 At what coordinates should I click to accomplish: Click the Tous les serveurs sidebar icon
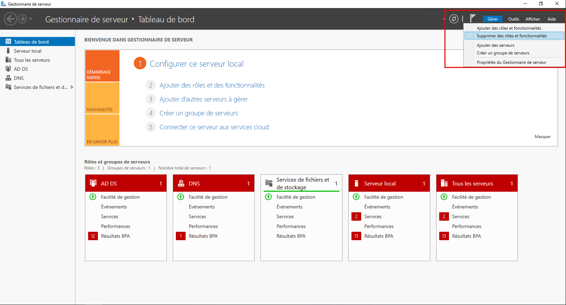8,60
